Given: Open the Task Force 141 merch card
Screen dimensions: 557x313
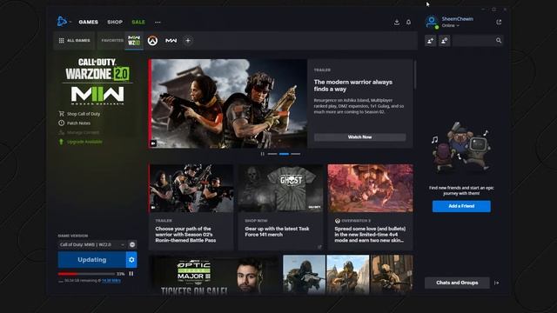Looking at the screenshot, I should coord(280,207).
